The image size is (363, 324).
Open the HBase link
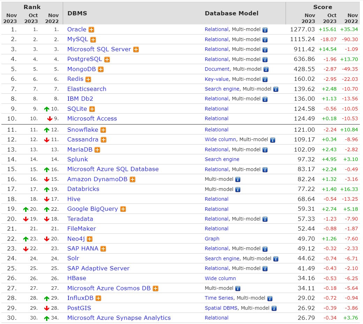click(x=77, y=278)
